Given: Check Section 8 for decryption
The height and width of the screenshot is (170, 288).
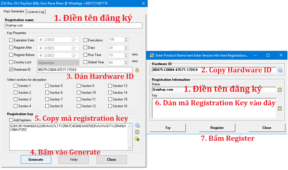Looking at the screenshot, I should 47,106.
